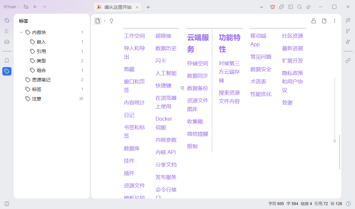Image resolution: width=355 pixels, height=209 pixels.
Task: Click the crown membership icon
Action: (x=273, y=7)
